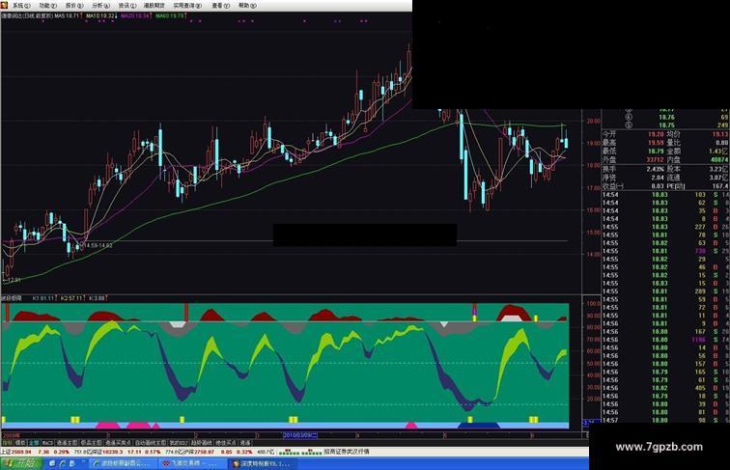The width and height of the screenshot is (730, 470).
Task: Click the 换手 turnover rate value
Action: tap(655, 169)
